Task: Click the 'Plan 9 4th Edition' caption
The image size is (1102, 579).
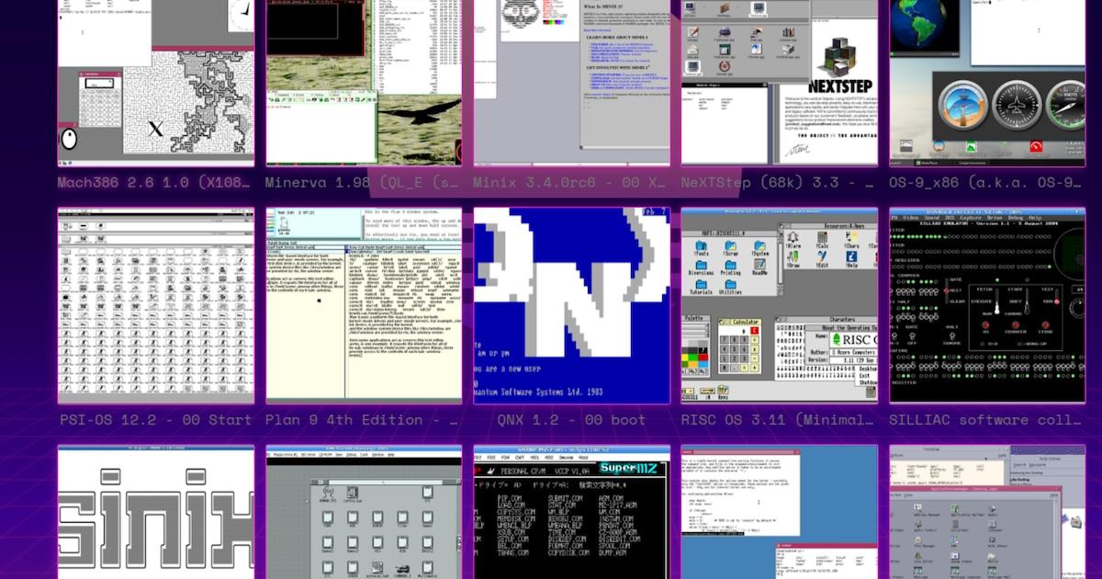Action: point(362,420)
